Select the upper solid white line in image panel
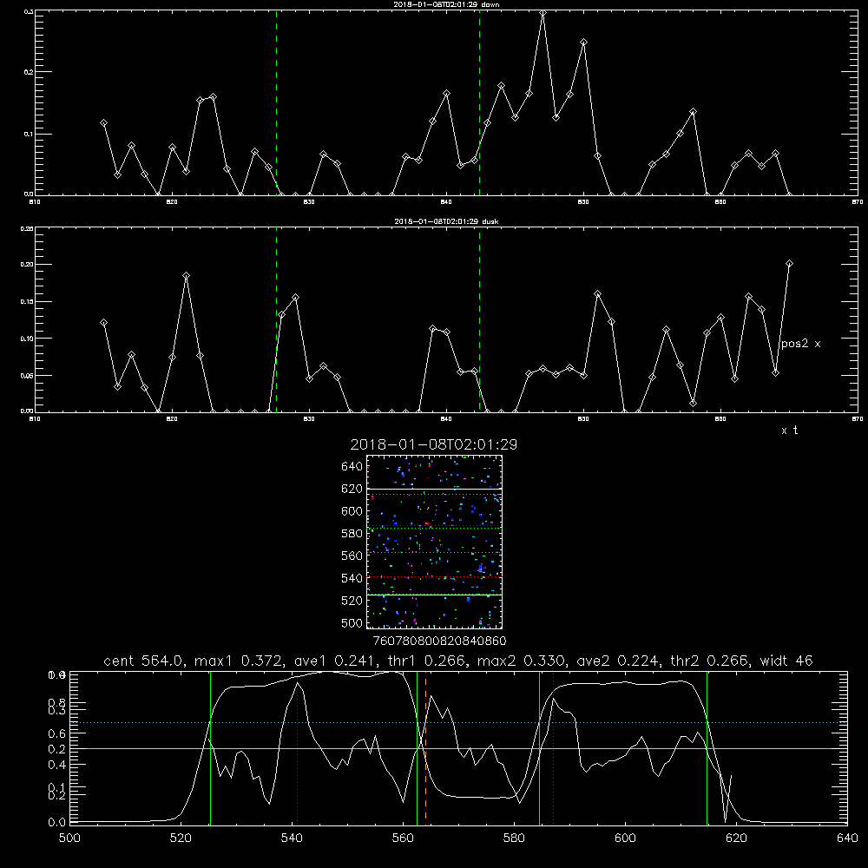Image resolution: width=868 pixels, height=868 pixels. [435, 489]
